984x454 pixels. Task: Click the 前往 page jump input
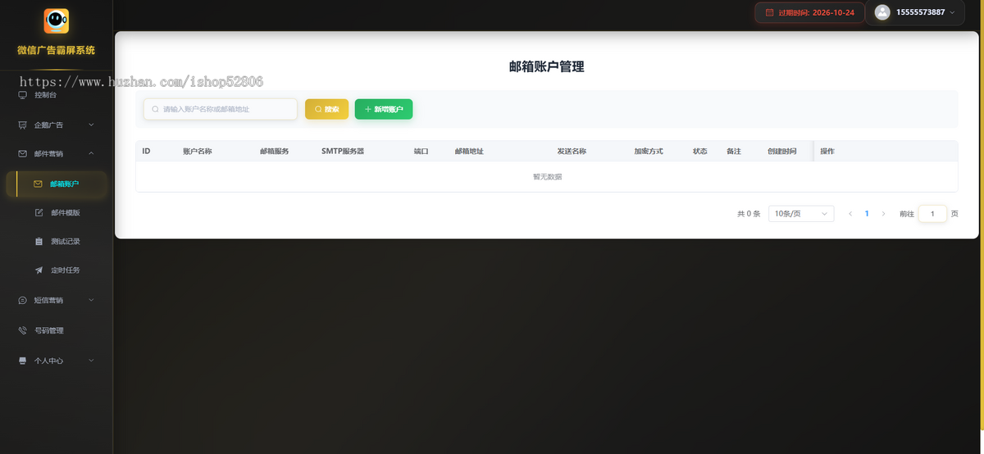[x=932, y=214]
